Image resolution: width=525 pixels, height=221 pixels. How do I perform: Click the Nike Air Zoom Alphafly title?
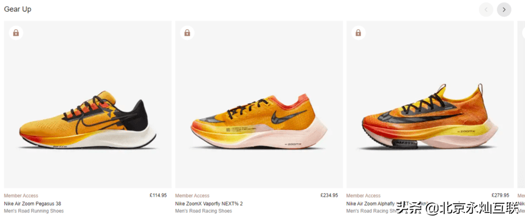tap(372, 203)
